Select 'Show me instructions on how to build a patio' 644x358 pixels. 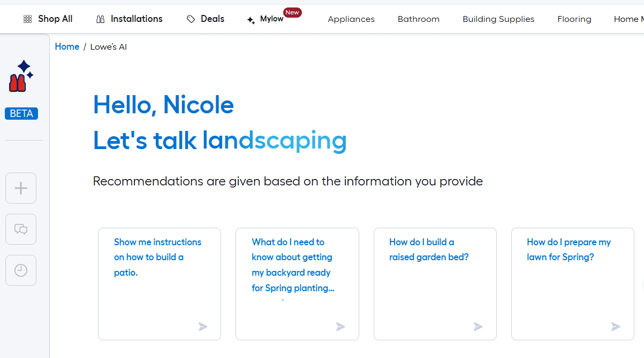tap(160, 284)
